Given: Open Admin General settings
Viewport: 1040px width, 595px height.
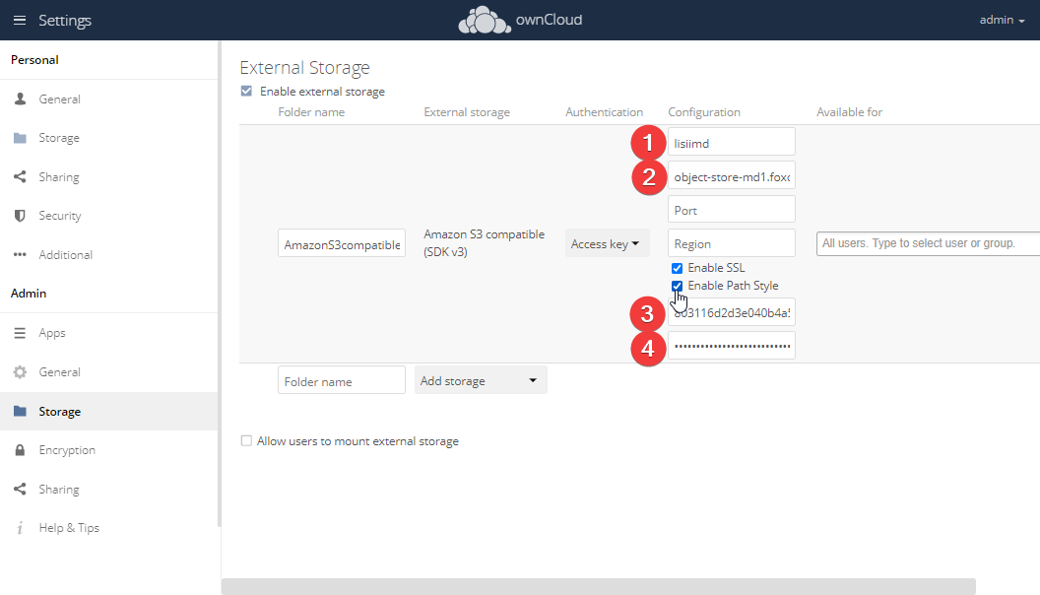Looking at the screenshot, I should tap(59, 372).
